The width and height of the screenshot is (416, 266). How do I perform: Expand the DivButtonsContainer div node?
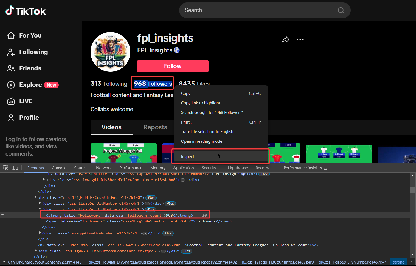pos(36,251)
